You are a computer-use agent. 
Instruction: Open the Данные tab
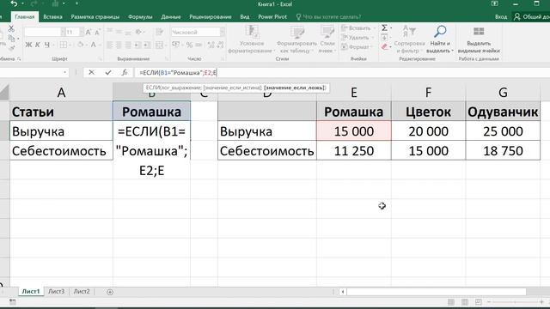171,17
